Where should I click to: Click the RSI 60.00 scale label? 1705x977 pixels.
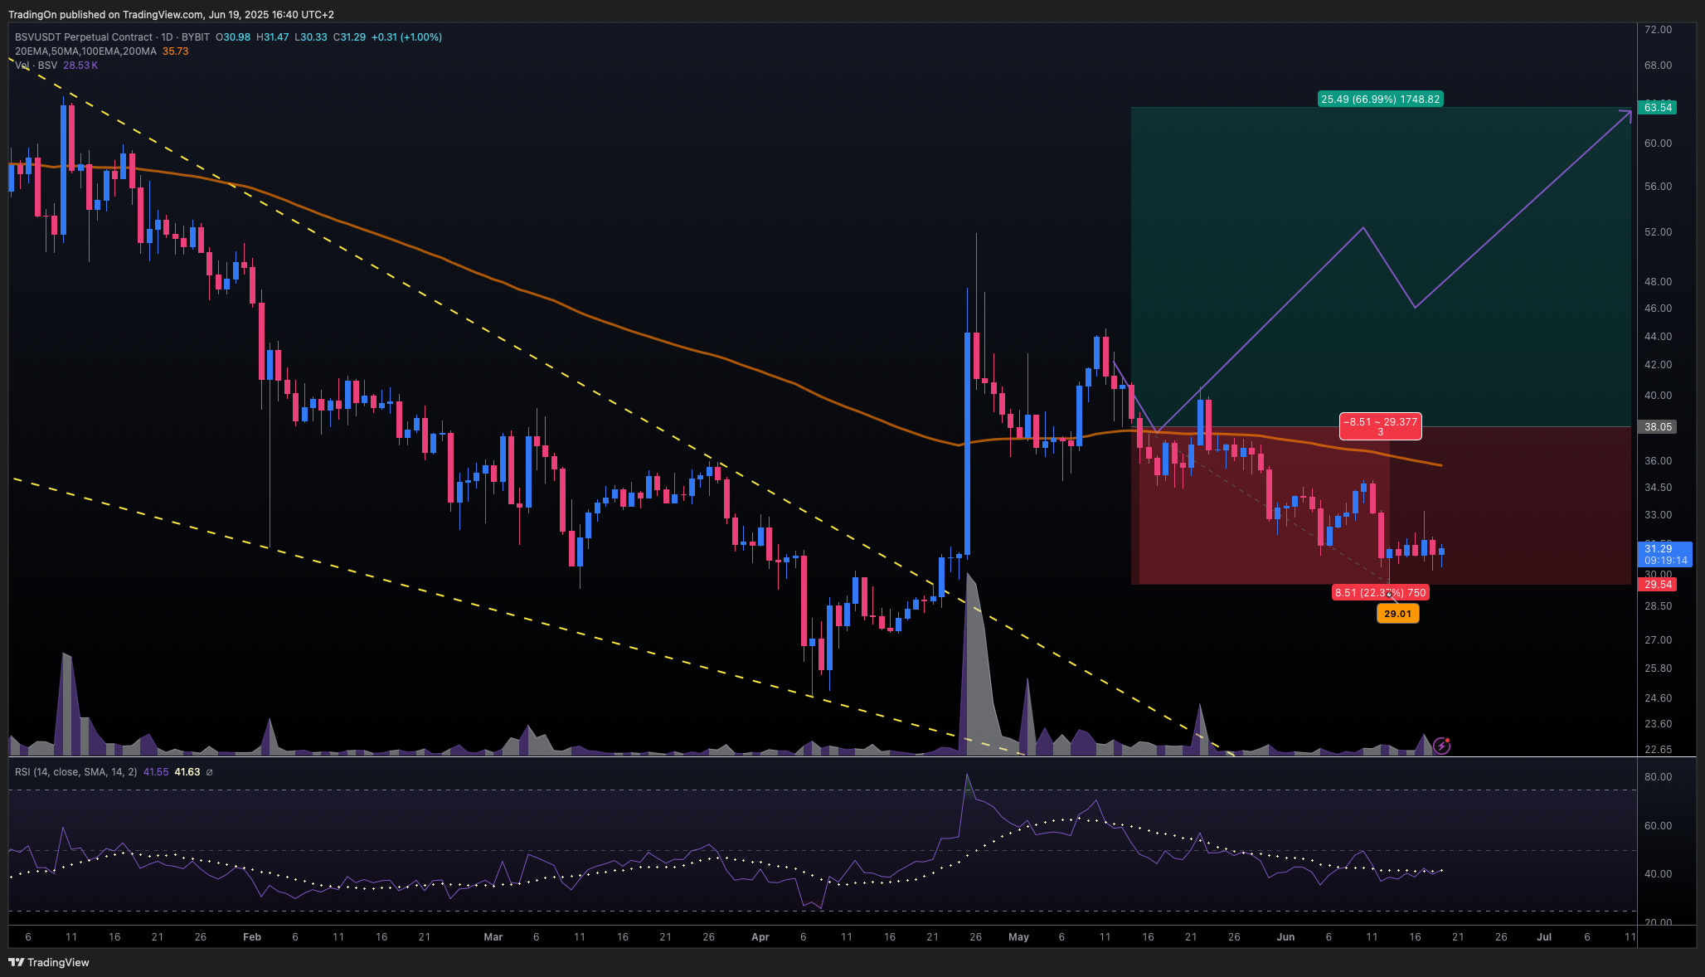coord(1658,826)
